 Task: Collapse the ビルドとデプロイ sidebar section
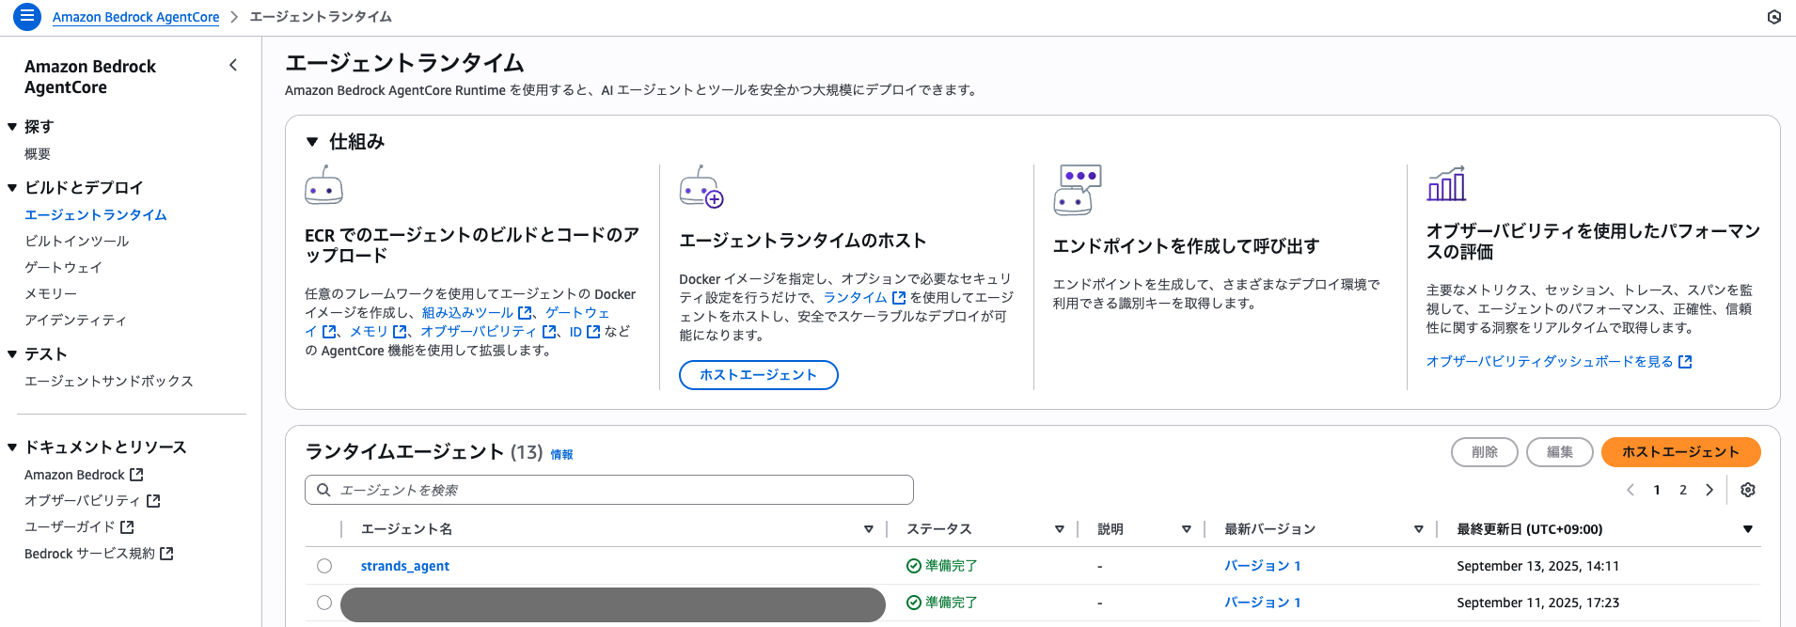12,188
